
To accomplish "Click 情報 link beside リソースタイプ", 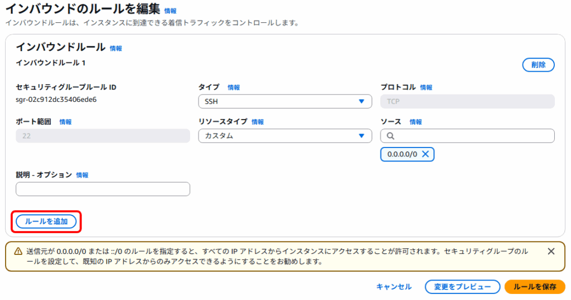I will [x=258, y=122].
